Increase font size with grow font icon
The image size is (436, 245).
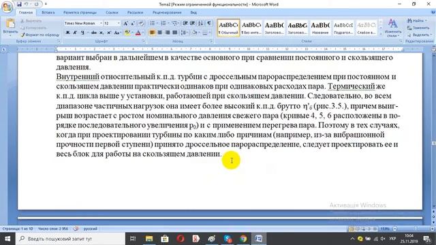(x=125, y=23)
